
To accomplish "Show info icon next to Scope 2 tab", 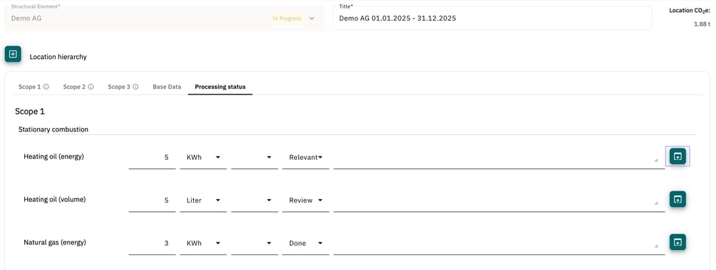I will click(91, 87).
